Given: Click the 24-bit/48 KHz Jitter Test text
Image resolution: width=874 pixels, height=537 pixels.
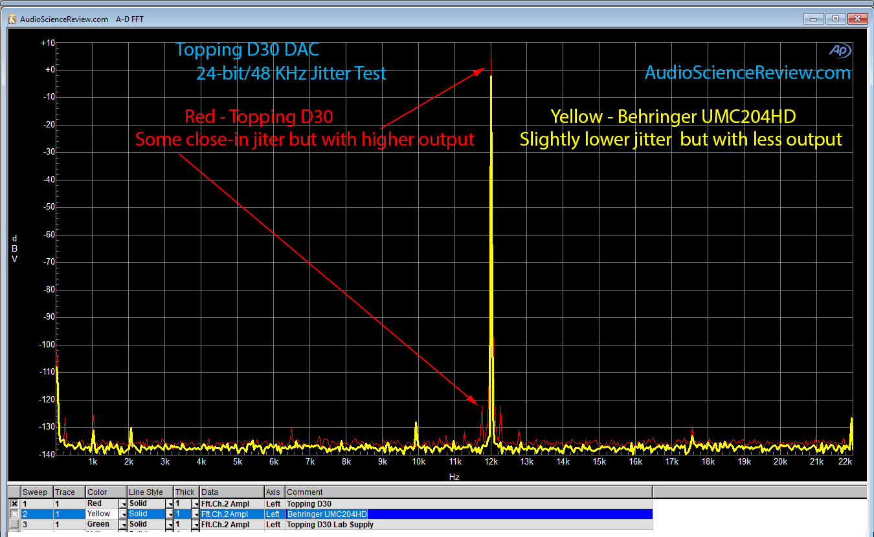Looking at the screenshot, I should tap(291, 74).
